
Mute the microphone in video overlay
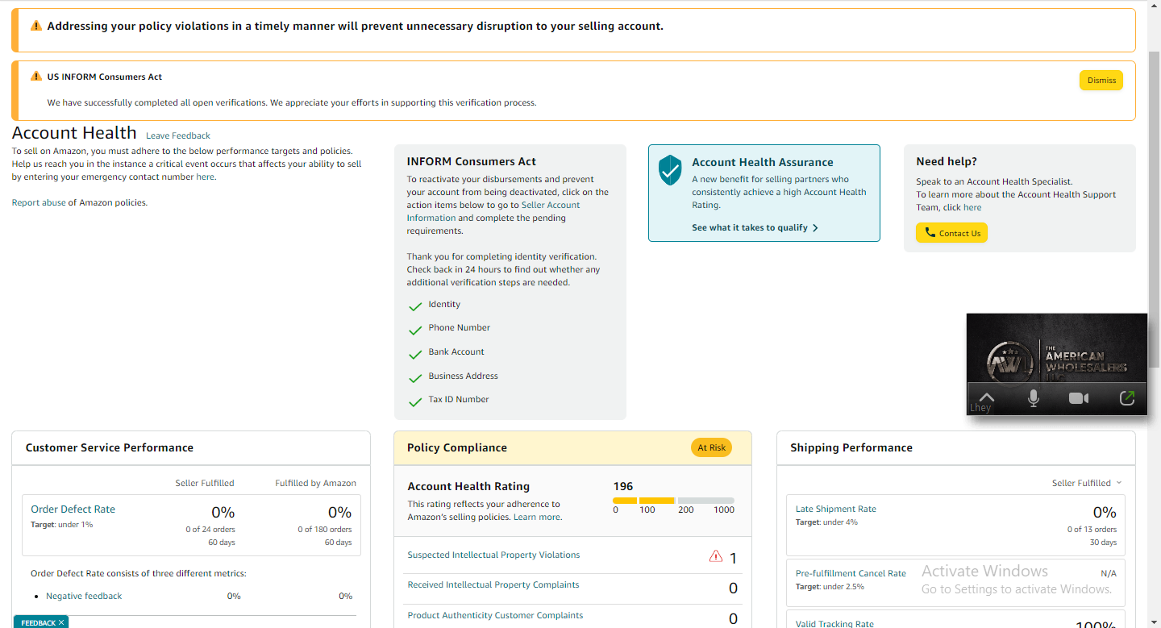pos(1034,398)
